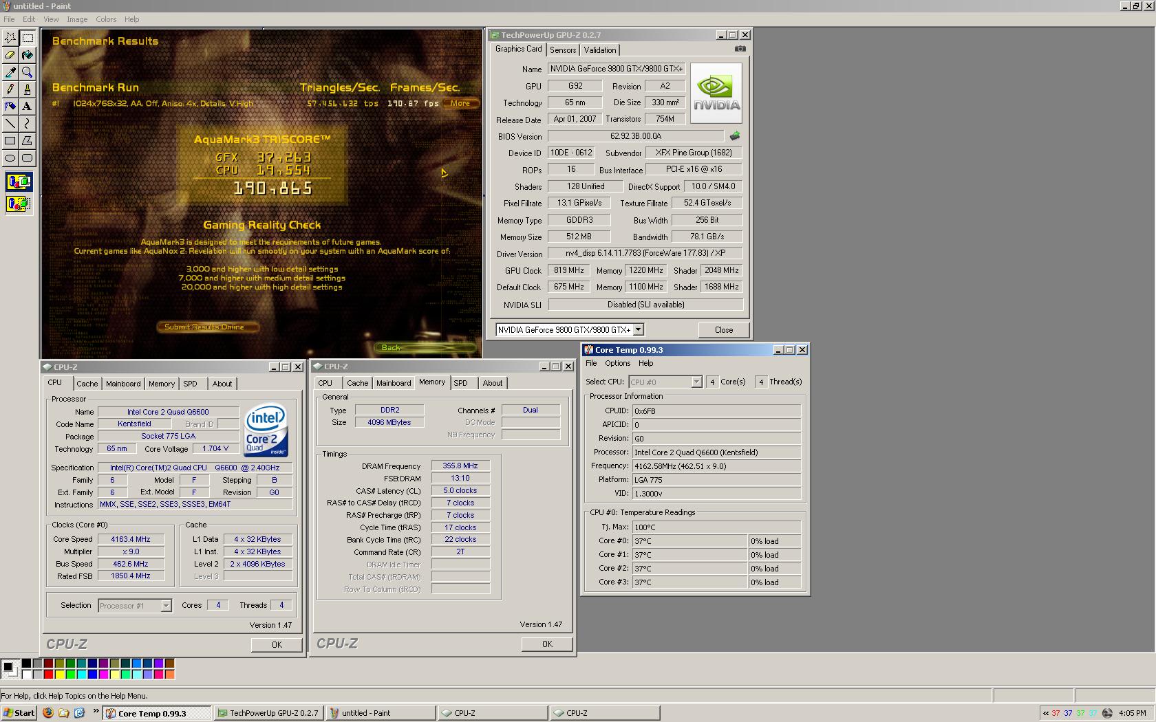Select the Magnifier tool in Paint
1156x722 pixels.
(x=28, y=72)
